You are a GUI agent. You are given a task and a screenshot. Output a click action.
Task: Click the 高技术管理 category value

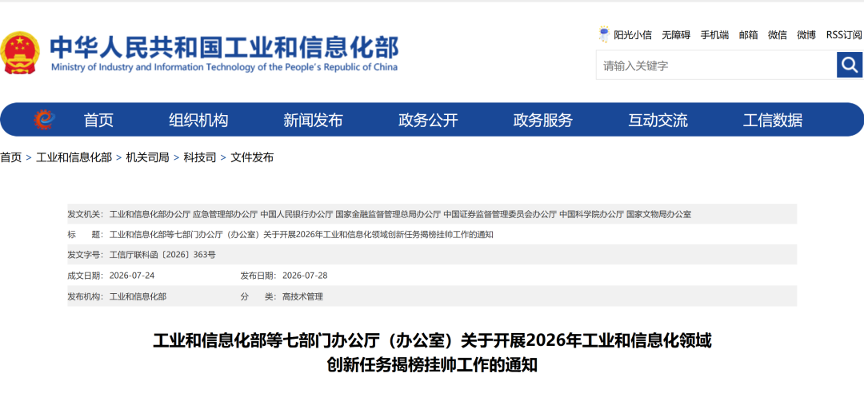(302, 296)
